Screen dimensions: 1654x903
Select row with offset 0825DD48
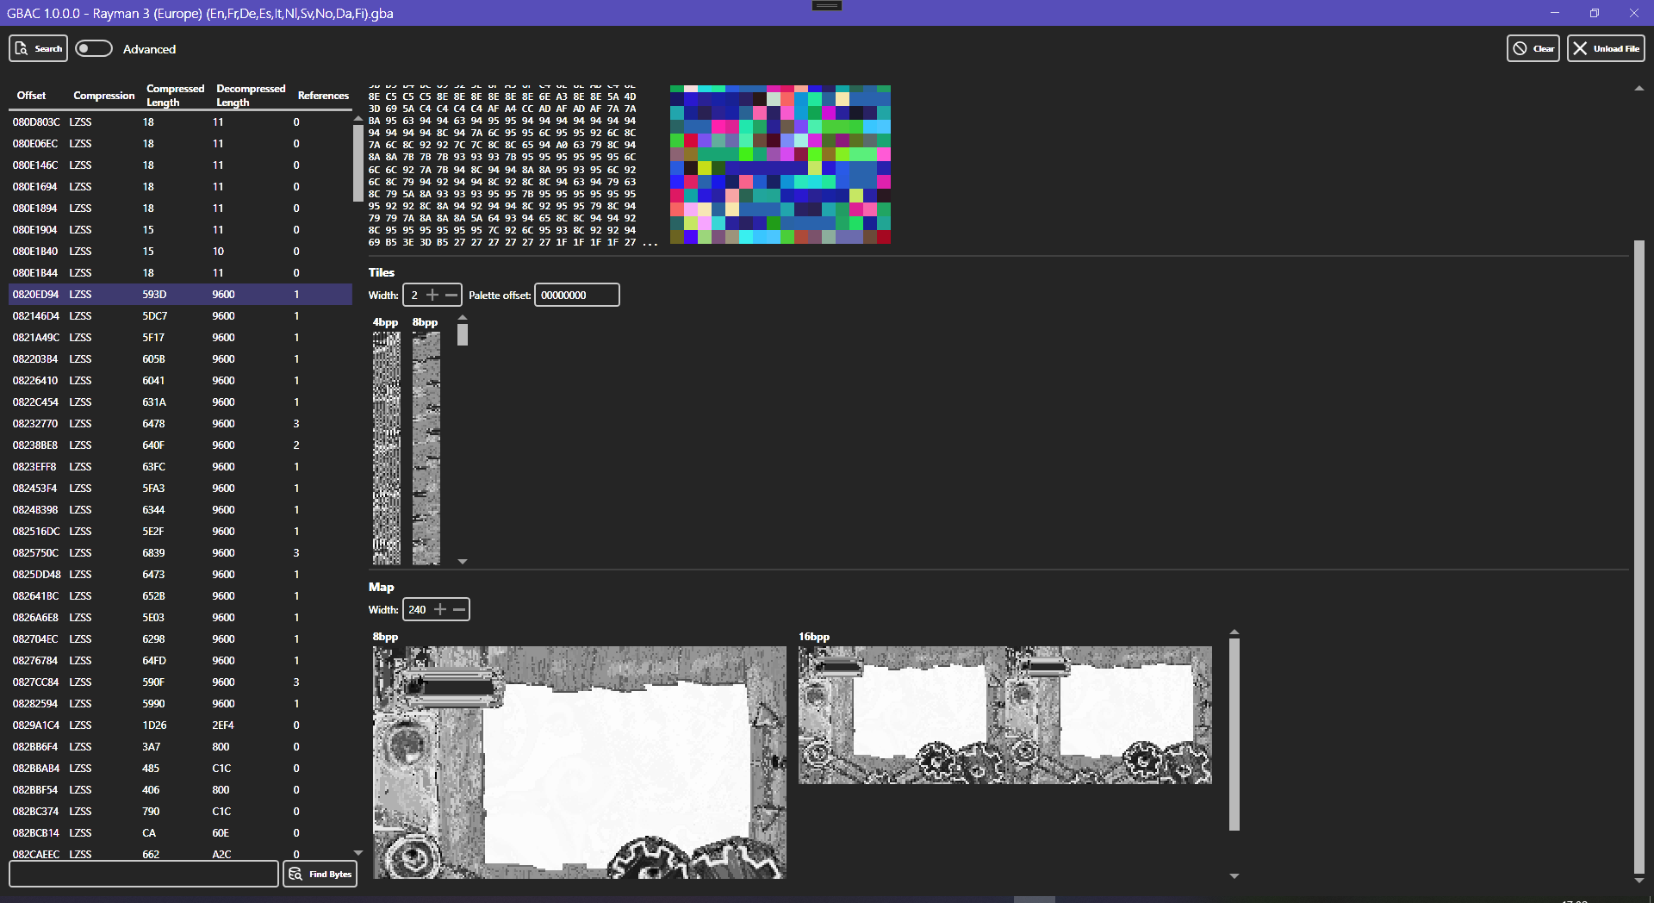pos(180,575)
